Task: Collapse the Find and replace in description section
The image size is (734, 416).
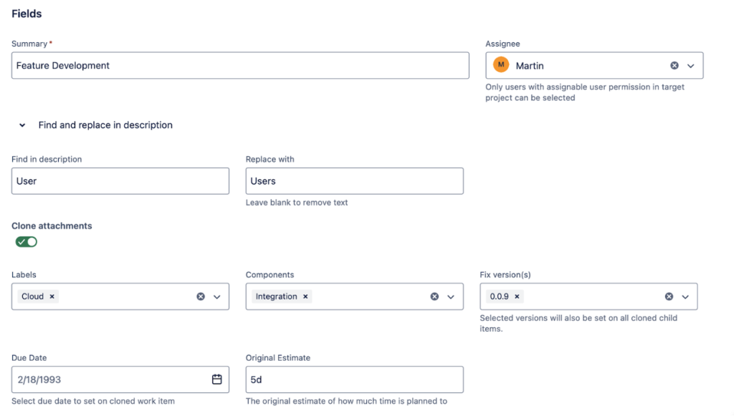Action: 22,125
